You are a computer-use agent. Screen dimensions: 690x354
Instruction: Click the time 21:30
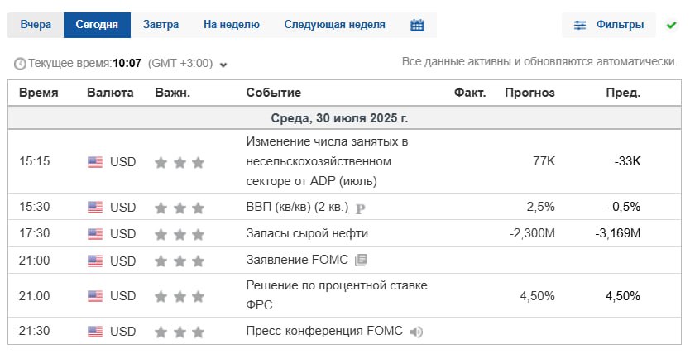[34, 331]
